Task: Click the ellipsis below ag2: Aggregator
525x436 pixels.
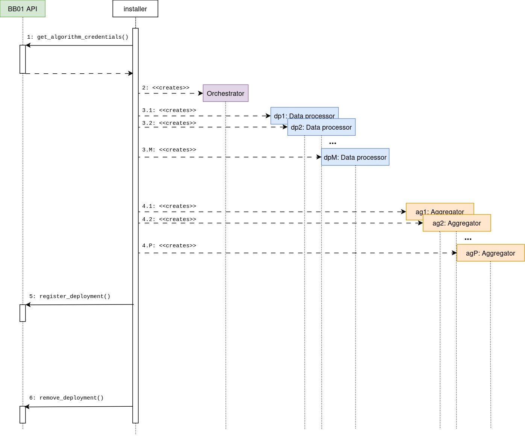Action: [468, 239]
